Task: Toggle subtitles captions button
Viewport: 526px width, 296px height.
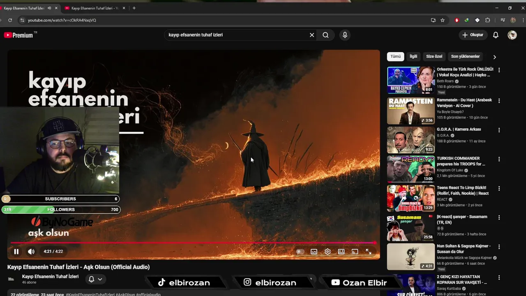Action: coord(314,252)
